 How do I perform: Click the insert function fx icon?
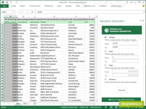[32, 12]
